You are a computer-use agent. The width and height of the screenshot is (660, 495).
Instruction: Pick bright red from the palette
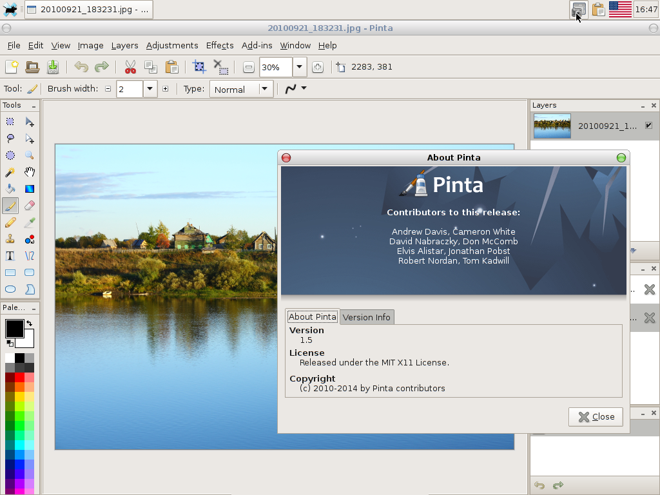pyautogui.click(x=19, y=378)
